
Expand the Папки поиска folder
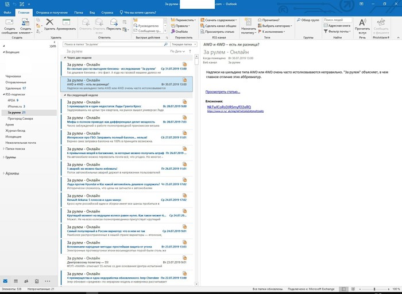tap(2, 148)
